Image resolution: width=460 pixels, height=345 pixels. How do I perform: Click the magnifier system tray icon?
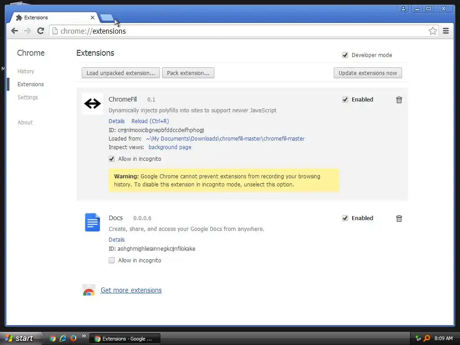tap(427, 338)
